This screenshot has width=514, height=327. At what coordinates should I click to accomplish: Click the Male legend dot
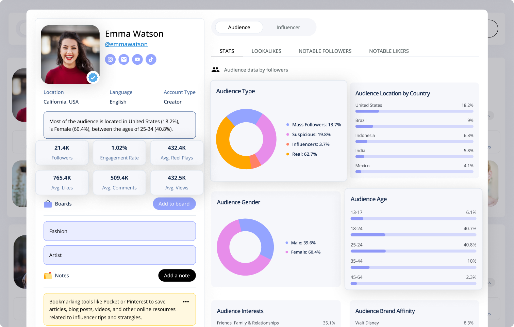[x=287, y=243]
